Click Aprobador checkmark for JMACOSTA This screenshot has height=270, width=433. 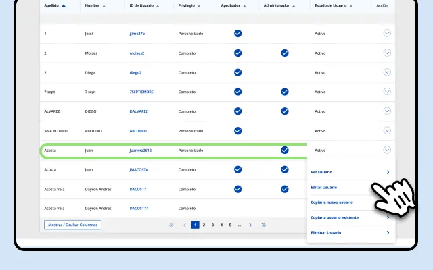[x=237, y=169]
